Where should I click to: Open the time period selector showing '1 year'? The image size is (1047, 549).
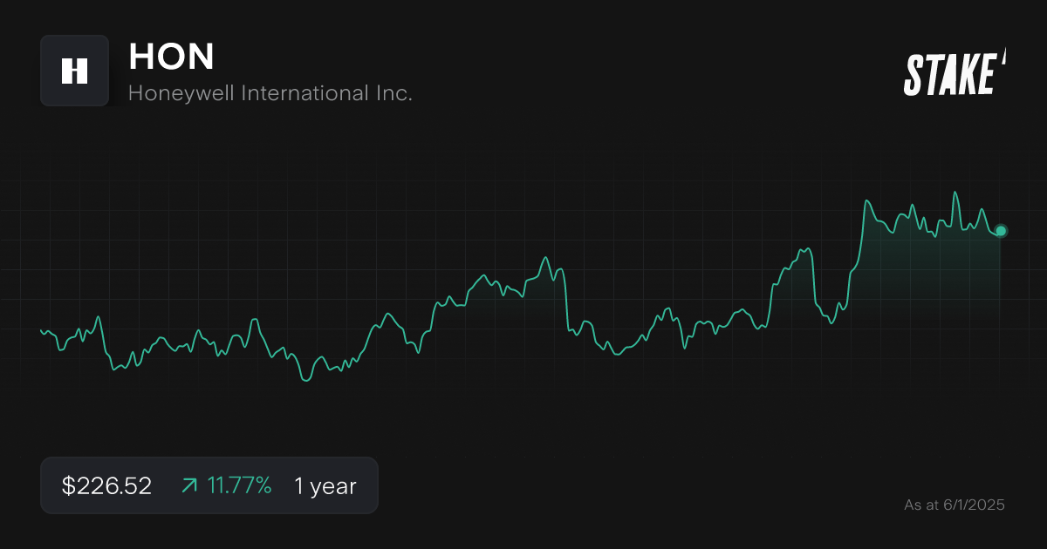[x=324, y=485]
